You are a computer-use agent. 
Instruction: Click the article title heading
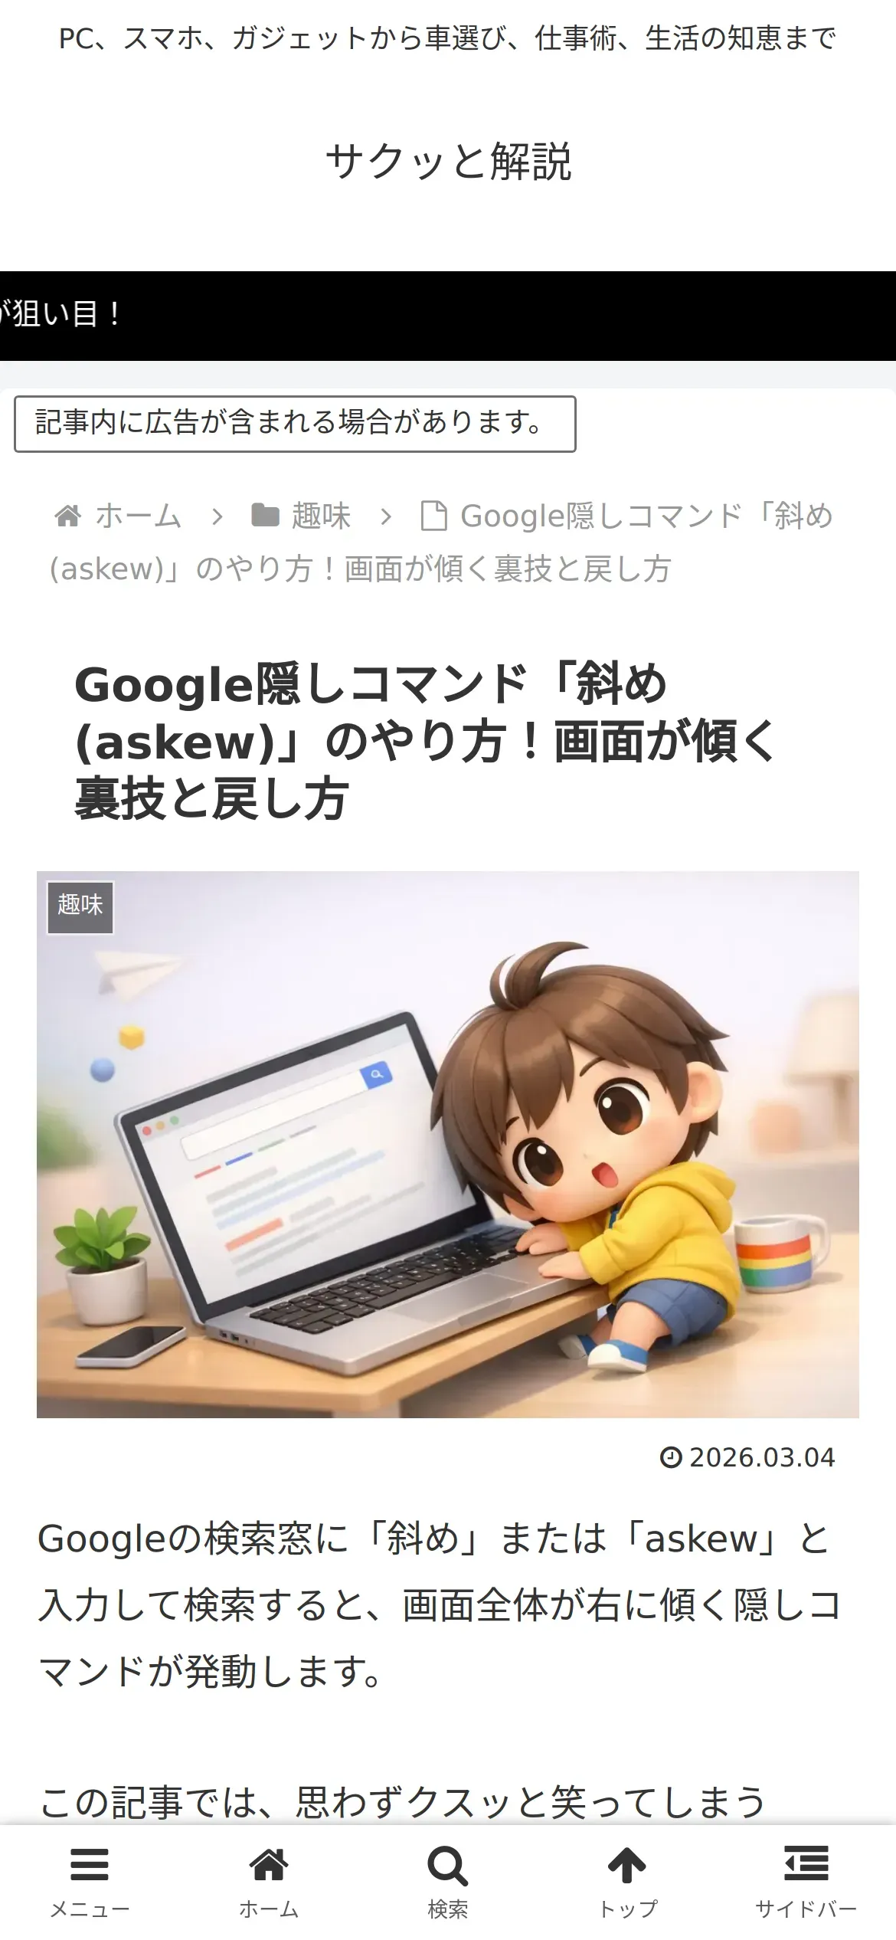pyautogui.click(x=426, y=742)
